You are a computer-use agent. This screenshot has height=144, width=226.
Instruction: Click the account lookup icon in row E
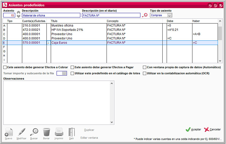click(49, 43)
